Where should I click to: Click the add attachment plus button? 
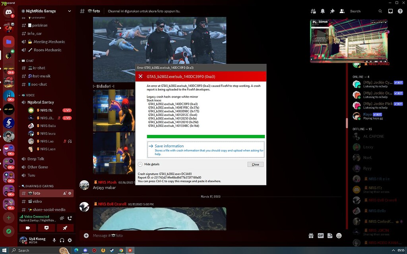click(x=86, y=236)
